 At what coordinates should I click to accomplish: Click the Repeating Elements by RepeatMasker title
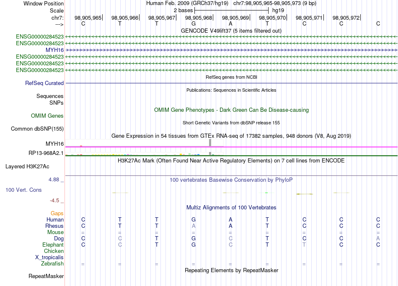pos(231,270)
